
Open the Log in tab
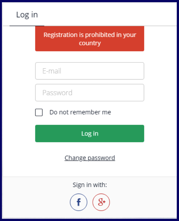coord(27,15)
